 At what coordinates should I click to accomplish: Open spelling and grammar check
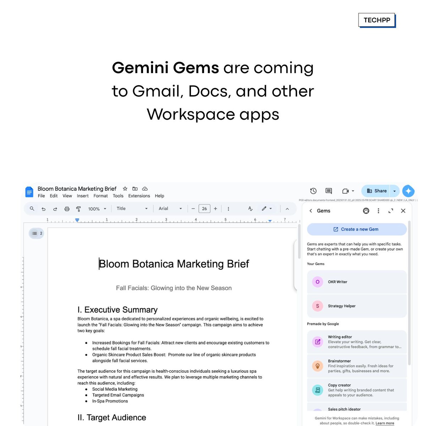tap(250, 209)
